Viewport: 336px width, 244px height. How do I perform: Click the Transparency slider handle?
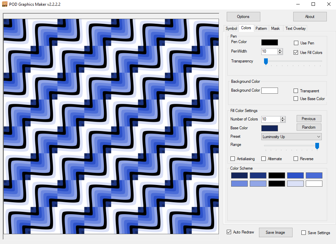pyautogui.click(x=266, y=61)
